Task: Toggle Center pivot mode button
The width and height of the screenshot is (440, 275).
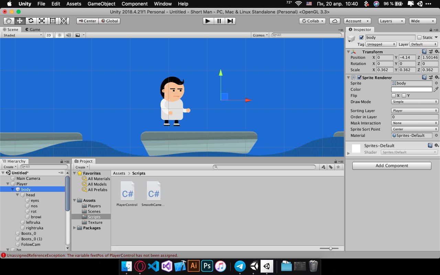Action: coord(87,21)
